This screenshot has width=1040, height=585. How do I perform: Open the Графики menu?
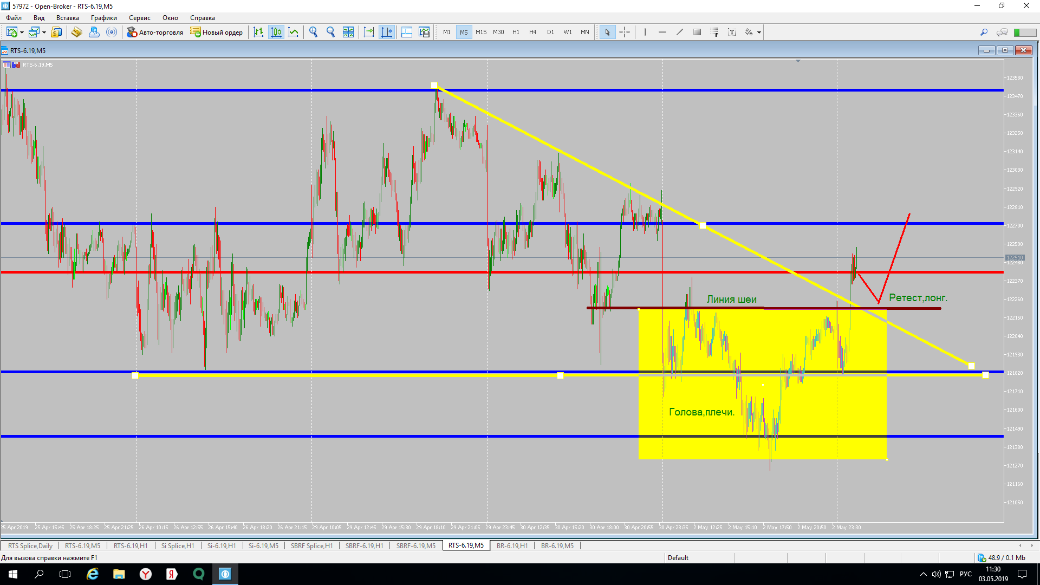point(103,18)
